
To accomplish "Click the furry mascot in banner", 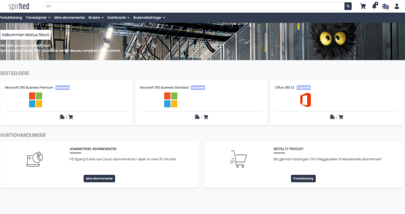I will pos(333,41).
